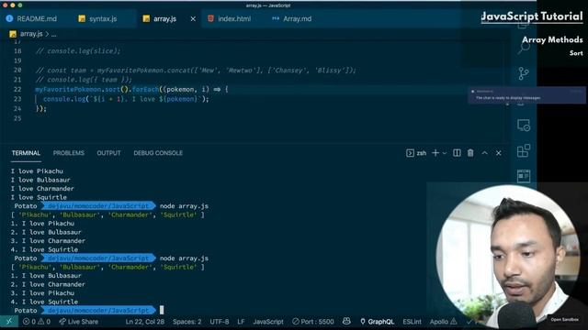Switch to the PROBLEMS panel tab
588x330 pixels.
pyautogui.click(x=69, y=153)
